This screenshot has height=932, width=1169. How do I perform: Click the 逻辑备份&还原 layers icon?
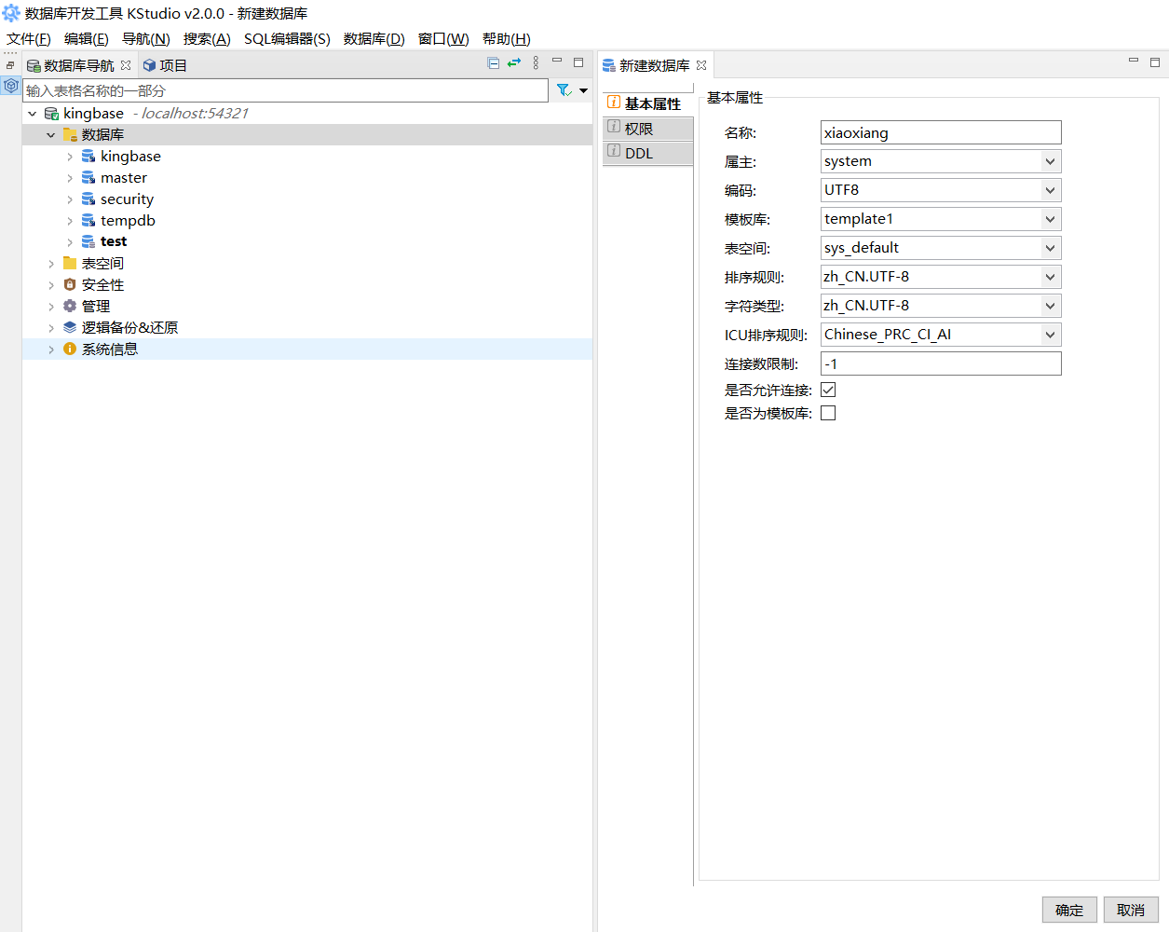click(70, 328)
